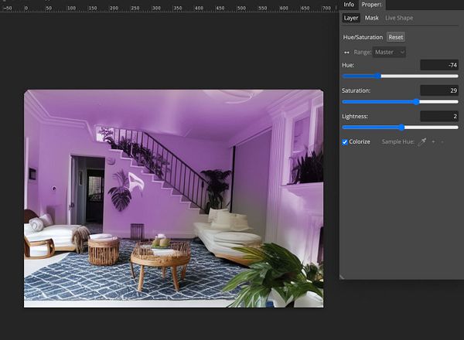Select the Sample Hue eyedropper icon
Viewport: 464px width, 340px height.
(x=421, y=142)
